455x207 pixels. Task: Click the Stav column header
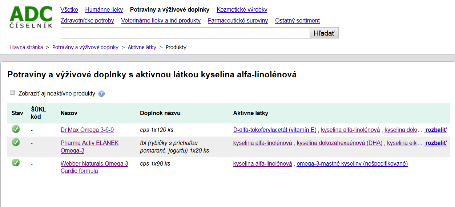point(17,113)
